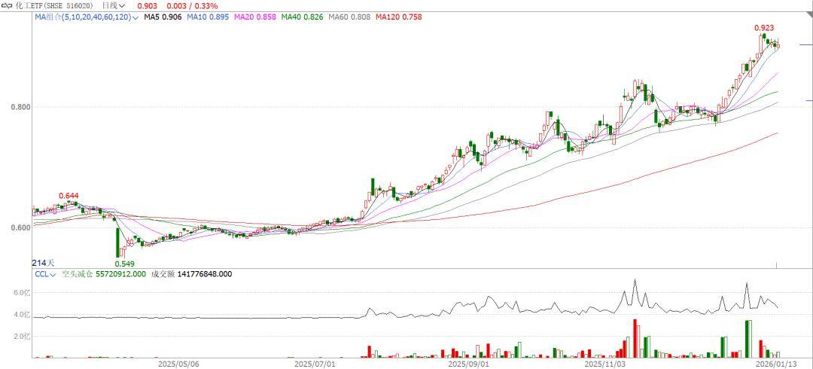Expand the MA组合 indicator dropdown
Image resolution: width=813 pixels, height=369 pixels.
point(135,17)
